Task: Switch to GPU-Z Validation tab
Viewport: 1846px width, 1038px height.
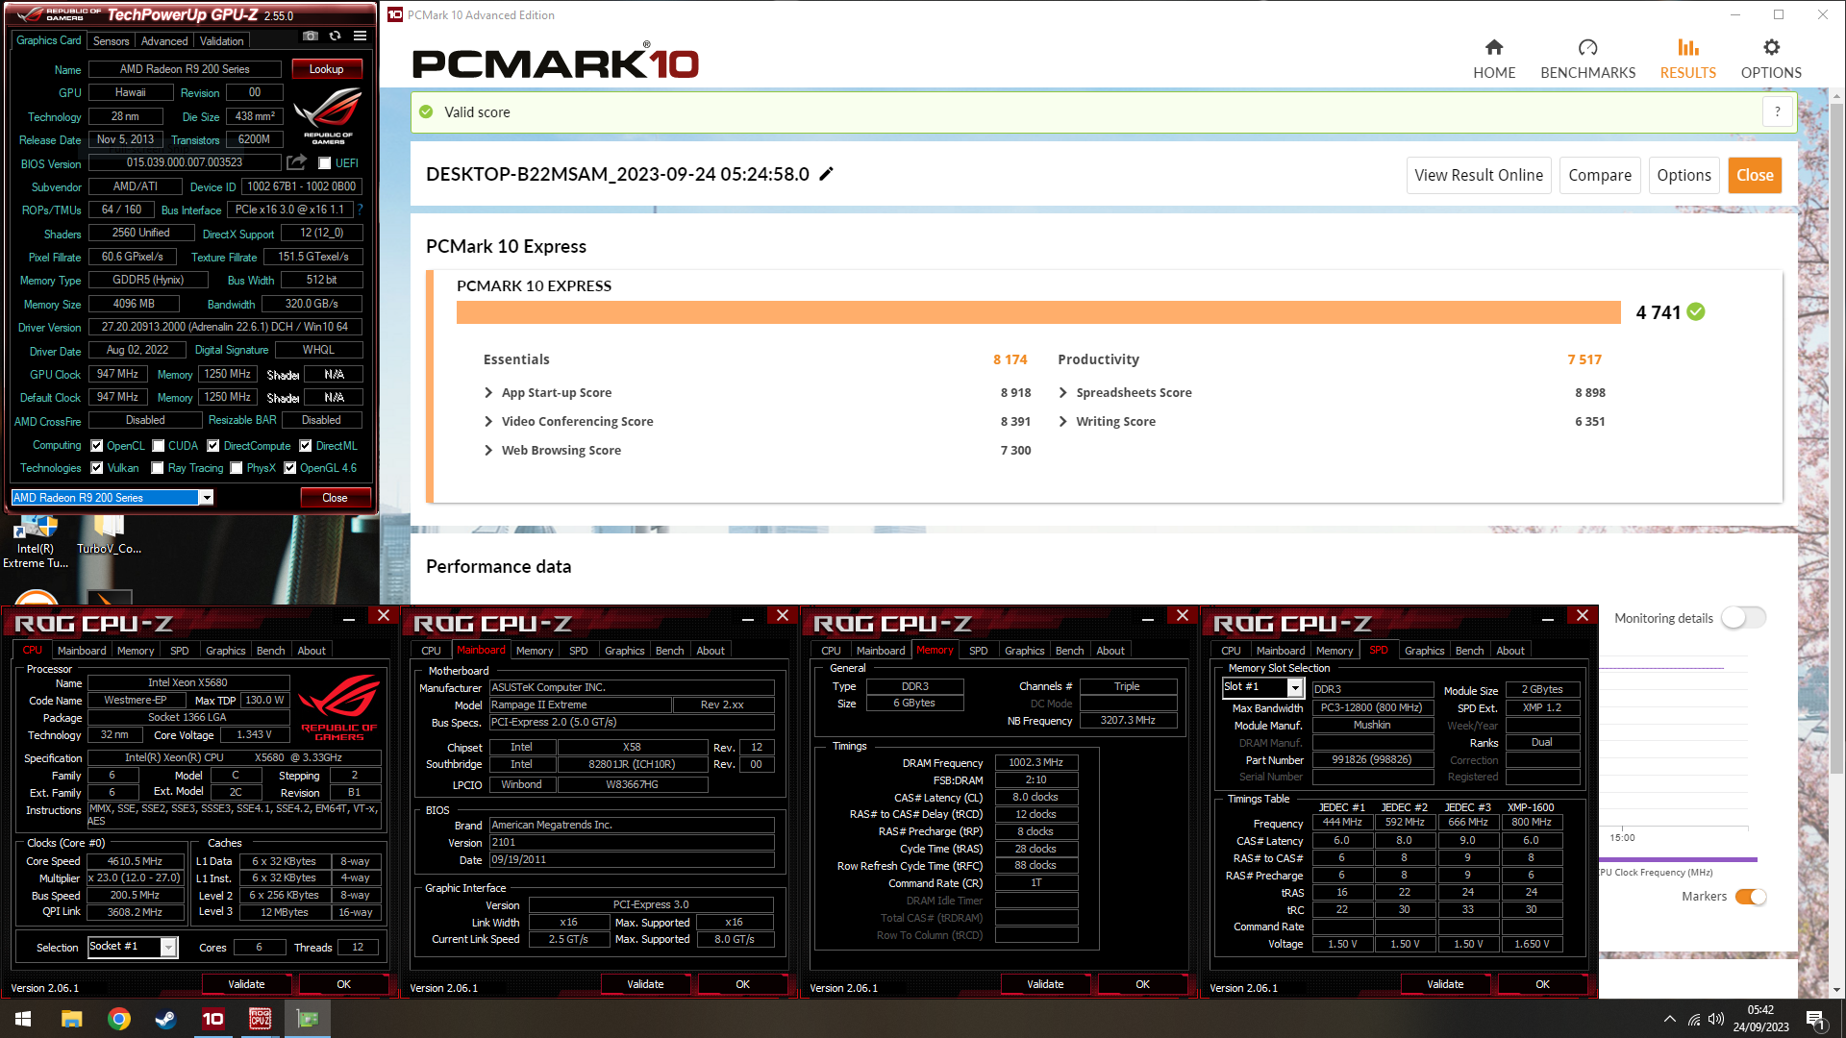Action: 221,41
